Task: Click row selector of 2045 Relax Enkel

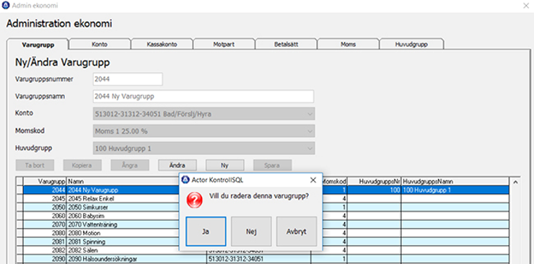Action: (20, 198)
